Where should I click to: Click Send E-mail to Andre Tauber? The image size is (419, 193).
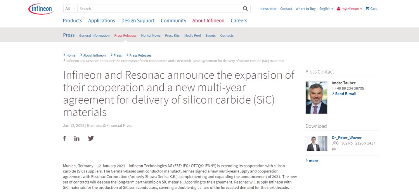346,94
